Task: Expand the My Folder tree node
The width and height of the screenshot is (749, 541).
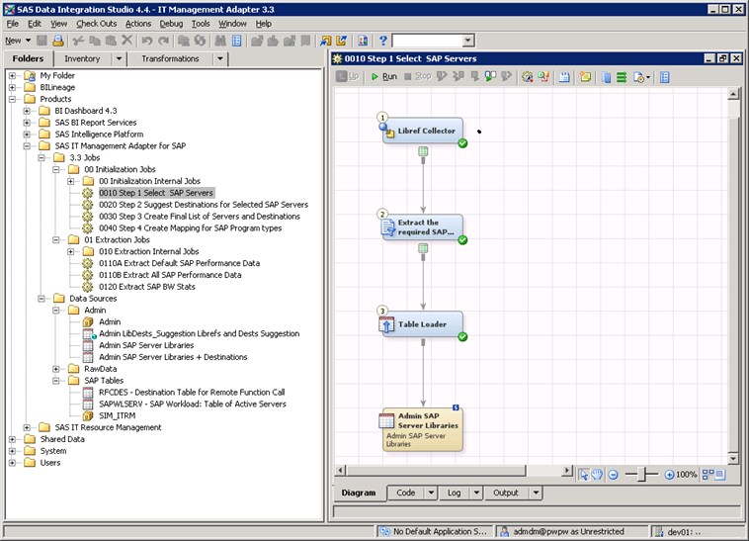Action: (13, 75)
